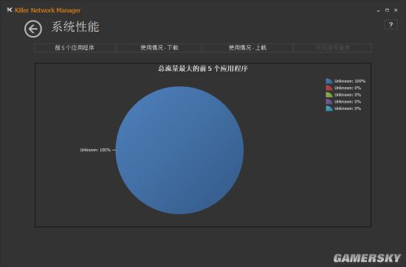Image resolution: width=406 pixels, height=267 pixels.
Task: Switch to 使用情况 - 下载 tab
Action: [159, 48]
